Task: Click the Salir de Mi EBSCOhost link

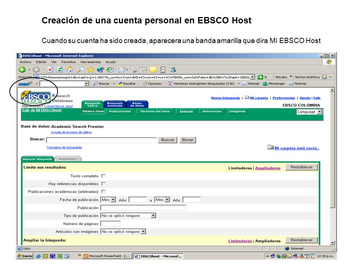Action: 42,110
